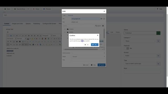The height and width of the screenshot is (94, 168).
Task: Select the Link tab in the Link dialog
Action: pyautogui.click(x=64, y=15)
